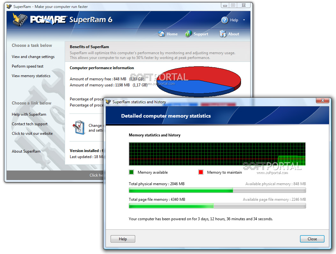Click to visit our website link

32,134
